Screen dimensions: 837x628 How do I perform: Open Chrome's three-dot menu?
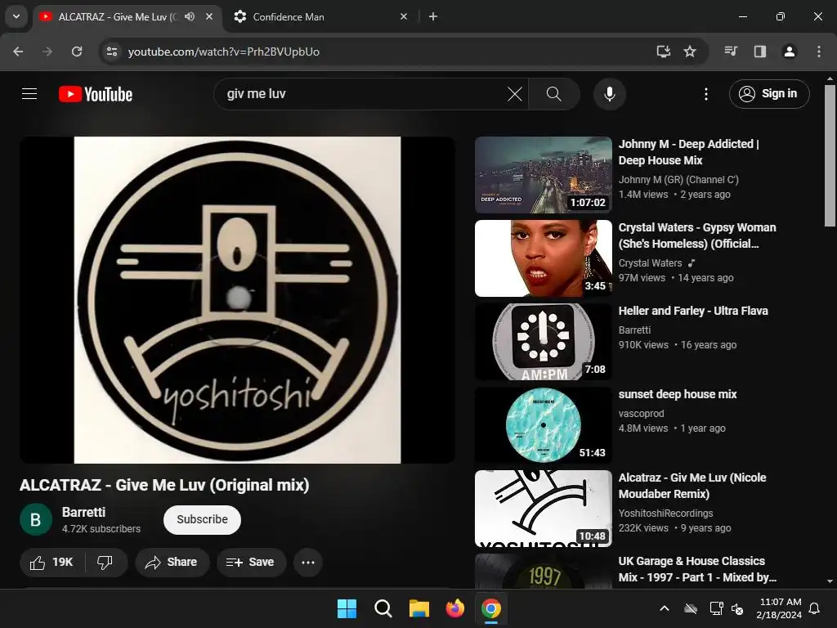point(819,52)
